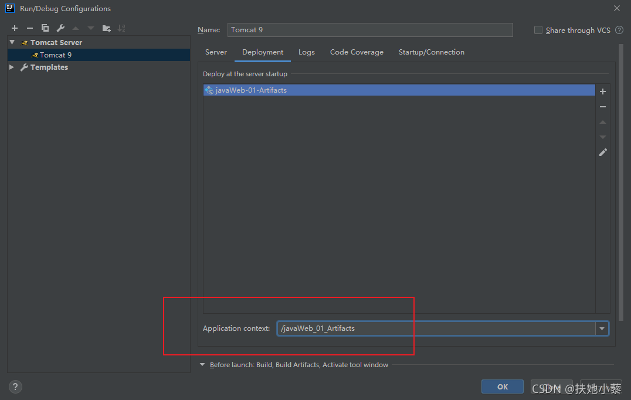631x400 pixels.
Task: Move configuration down in the left toolbar
Action: click(91, 28)
